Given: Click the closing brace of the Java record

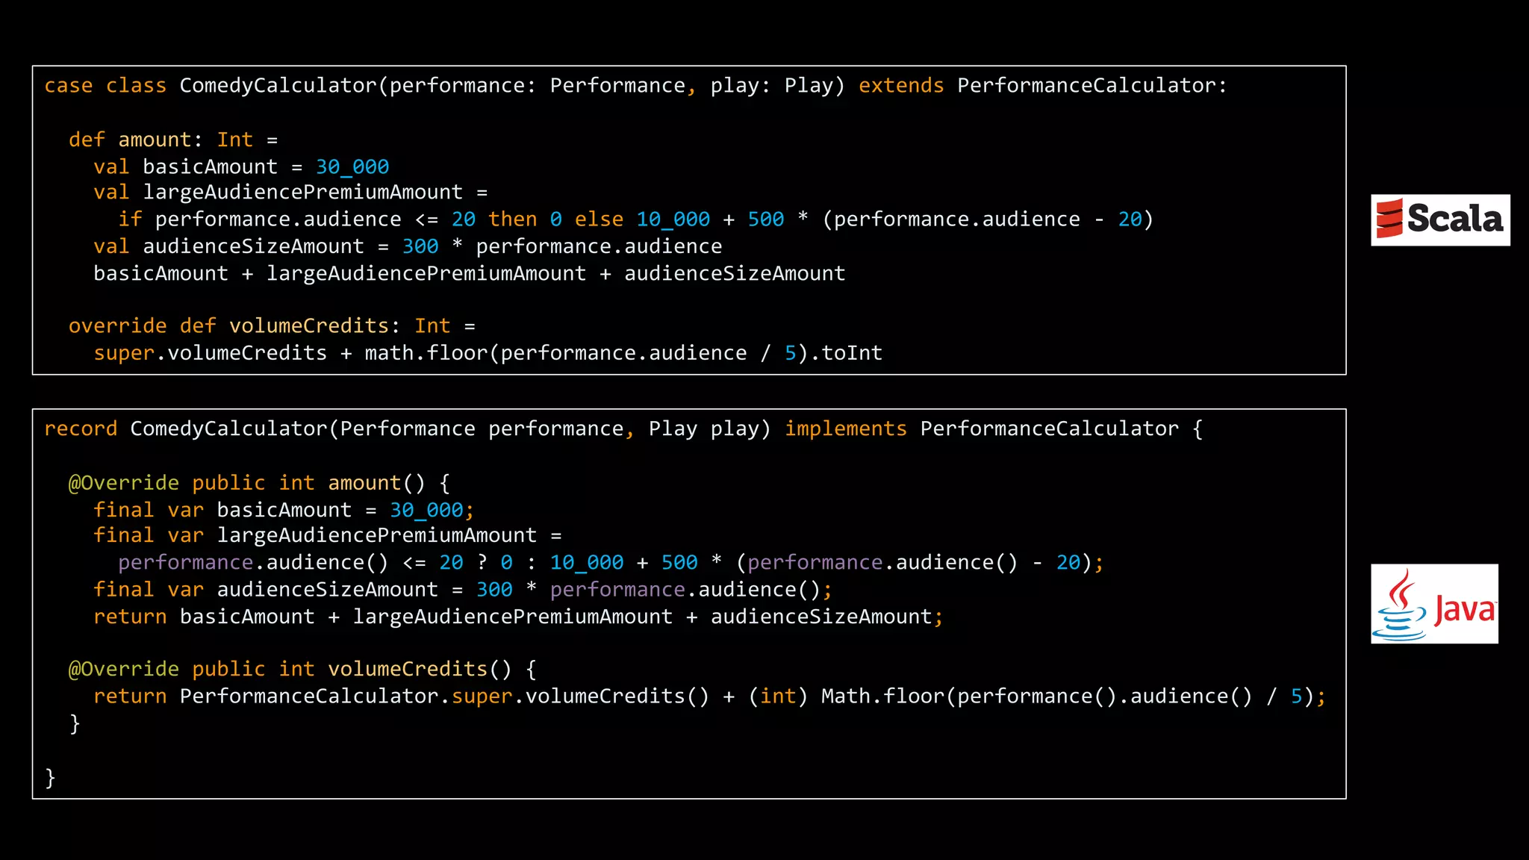Looking at the screenshot, I should coord(50,778).
